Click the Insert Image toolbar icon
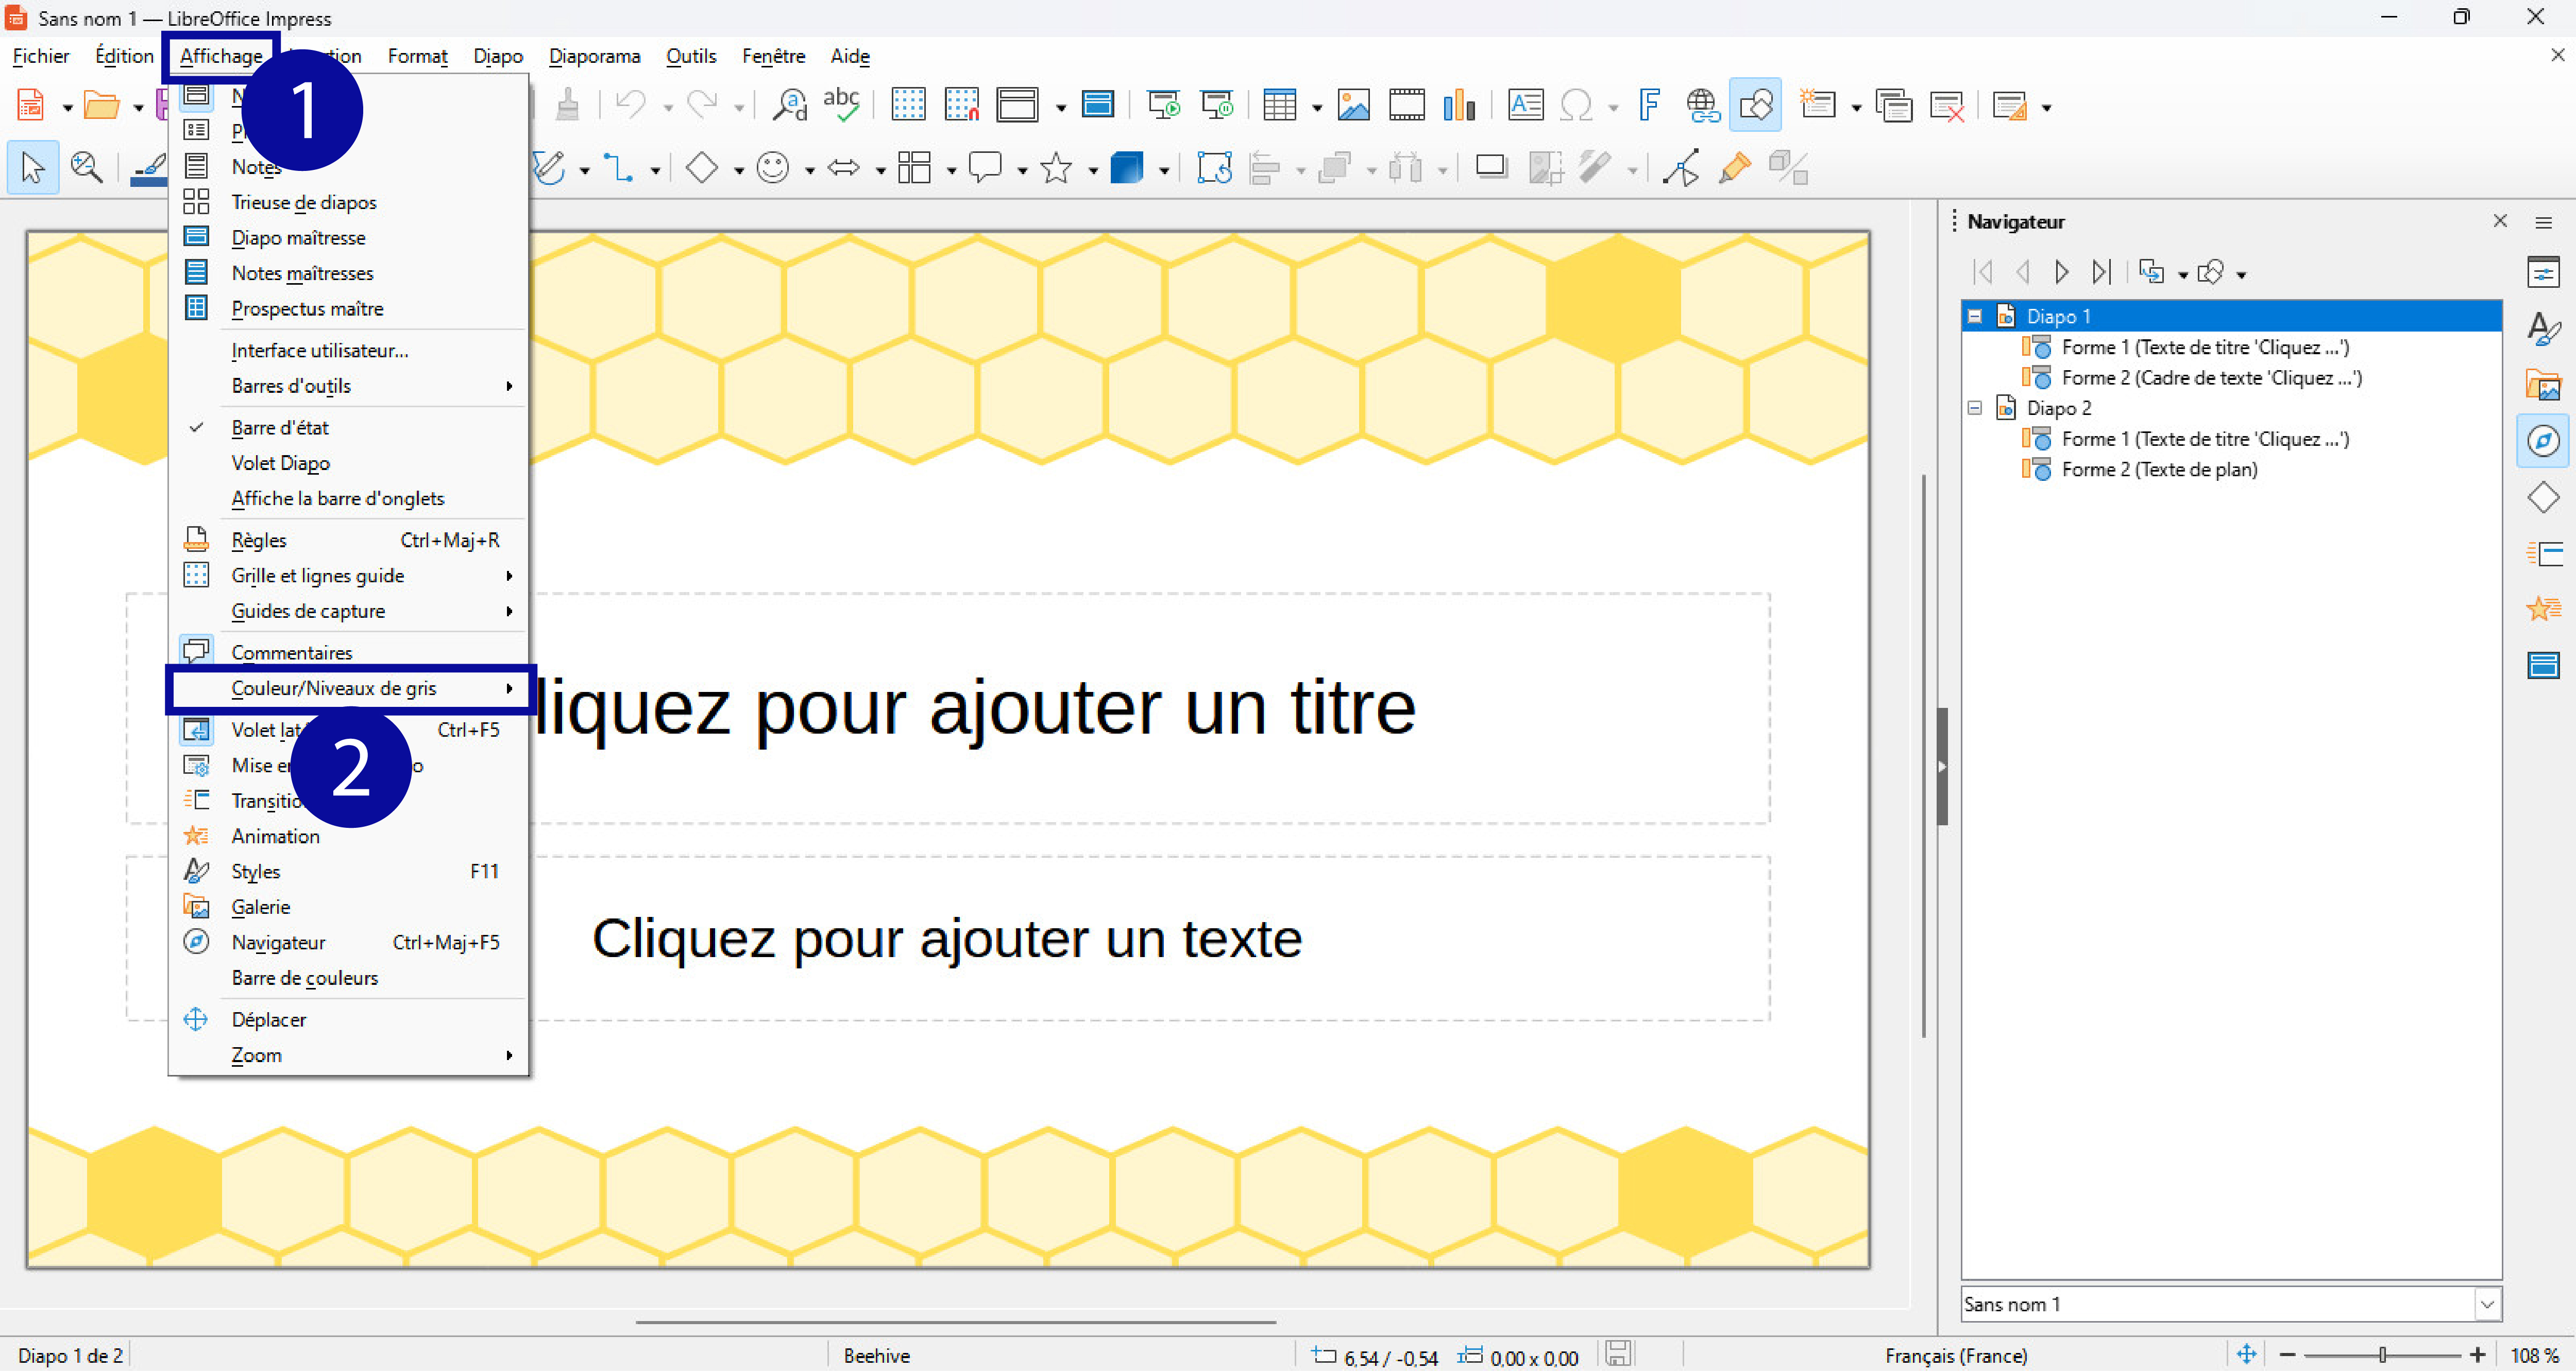 click(1353, 105)
